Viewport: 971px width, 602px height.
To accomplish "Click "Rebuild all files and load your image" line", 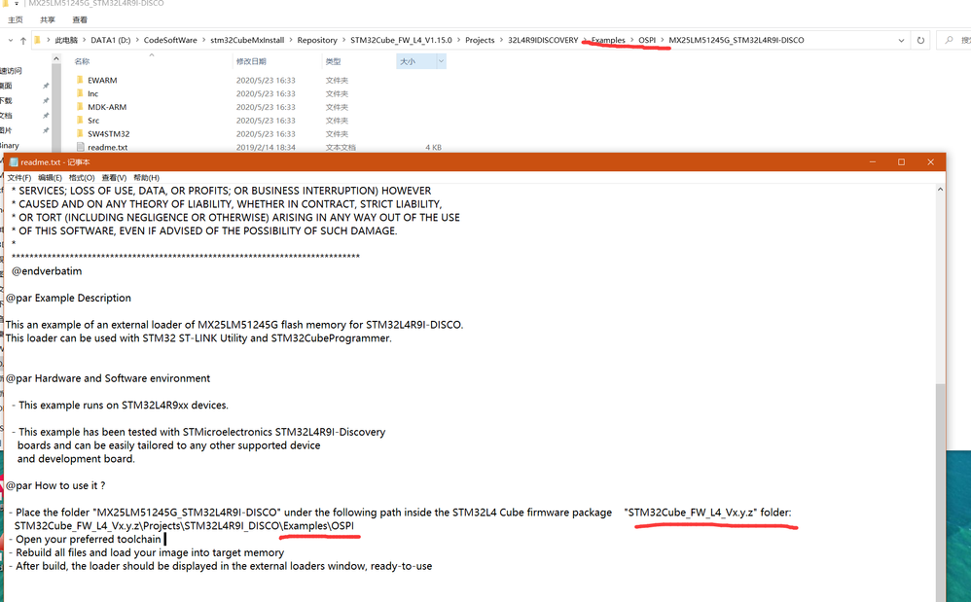I will coord(150,552).
